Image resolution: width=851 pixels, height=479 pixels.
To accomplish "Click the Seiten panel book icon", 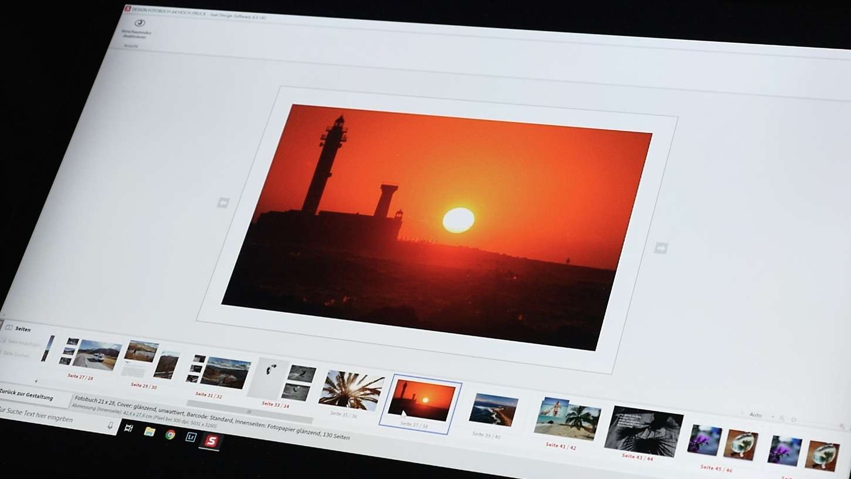I will pyautogui.click(x=9, y=327).
